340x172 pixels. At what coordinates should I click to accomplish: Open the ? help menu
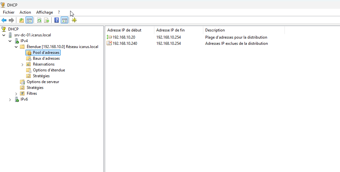(x=59, y=12)
